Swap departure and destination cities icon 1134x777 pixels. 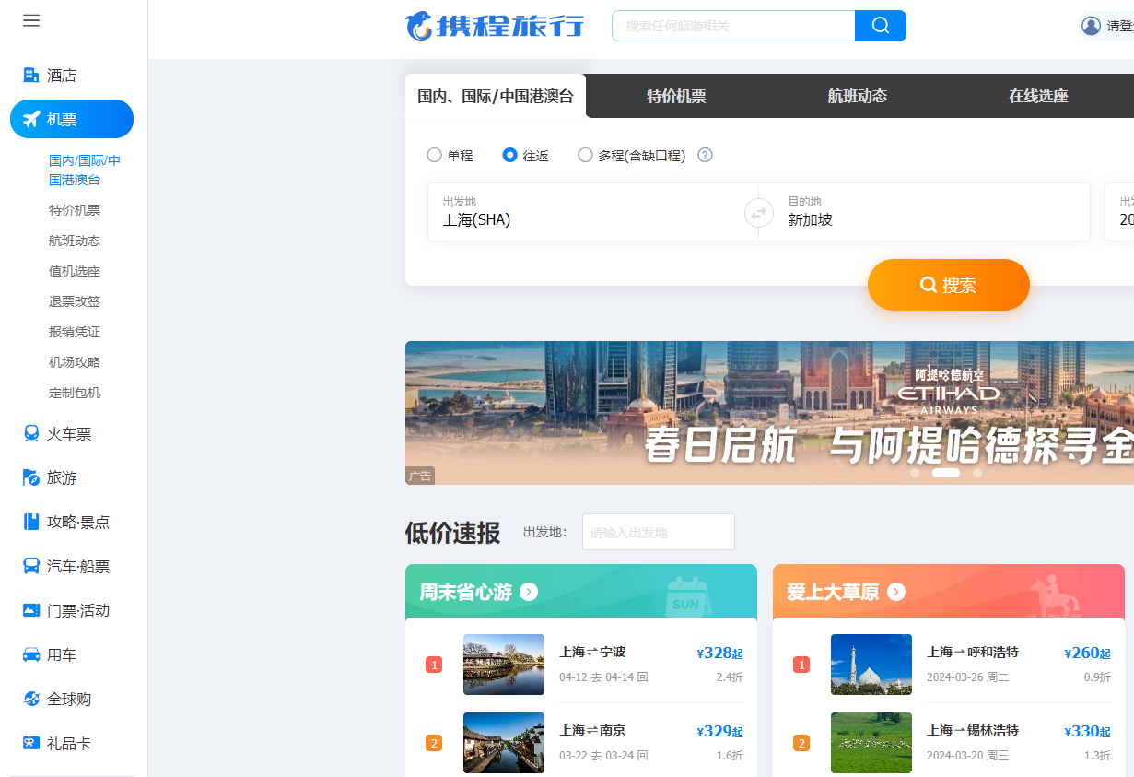(x=758, y=213)
